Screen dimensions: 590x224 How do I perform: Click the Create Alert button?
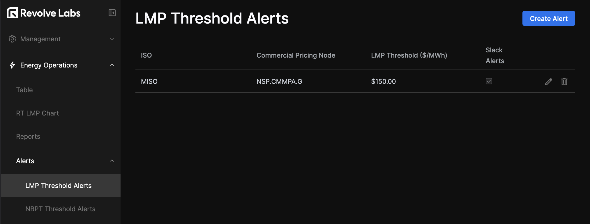pos(548,18)
